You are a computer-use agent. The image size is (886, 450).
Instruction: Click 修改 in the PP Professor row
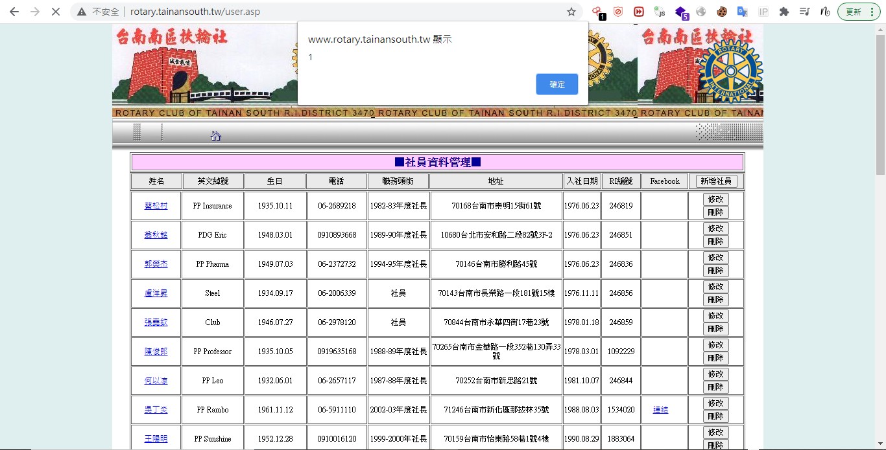point(716,345)
